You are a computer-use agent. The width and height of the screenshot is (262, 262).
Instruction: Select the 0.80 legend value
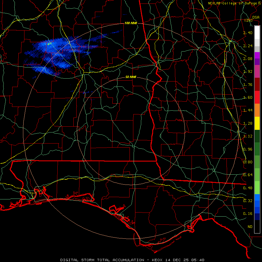(248, 162)
